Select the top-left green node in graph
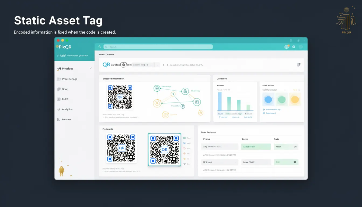 [x=157, y=88]
